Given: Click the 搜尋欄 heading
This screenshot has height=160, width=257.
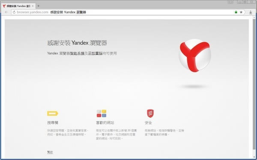Looking at the screenshot, I should click(53, 122).
